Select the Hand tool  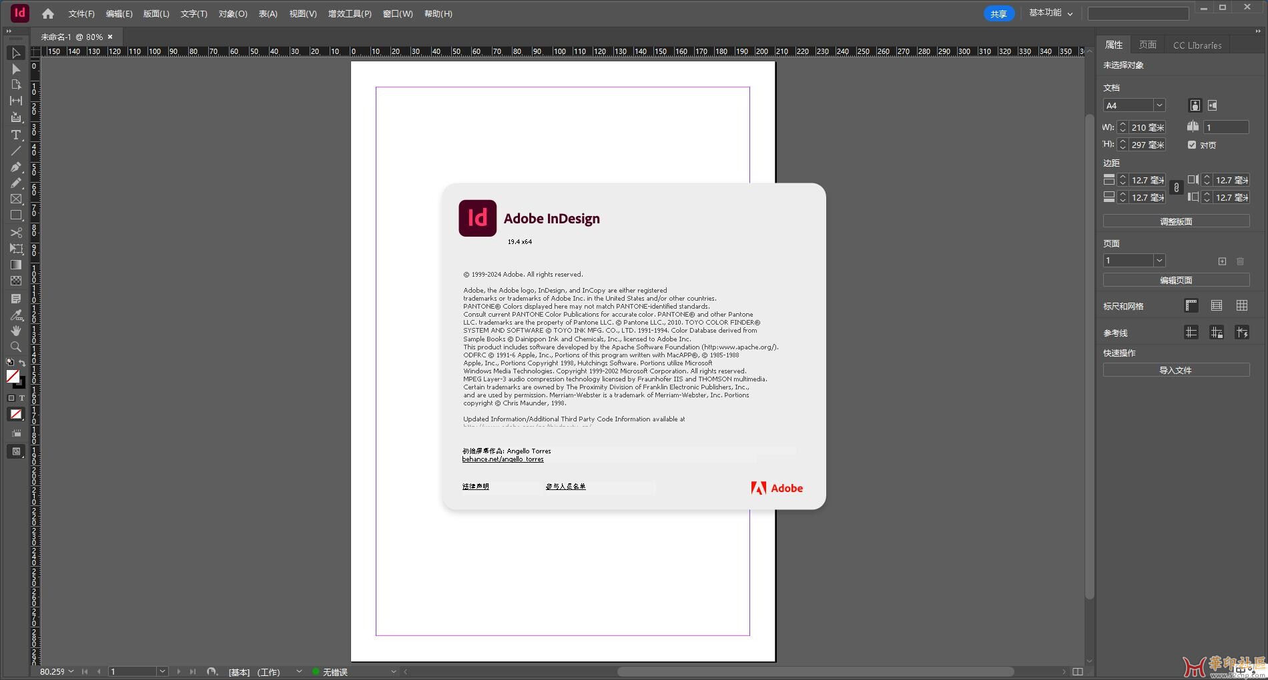[x=16, y=331]
